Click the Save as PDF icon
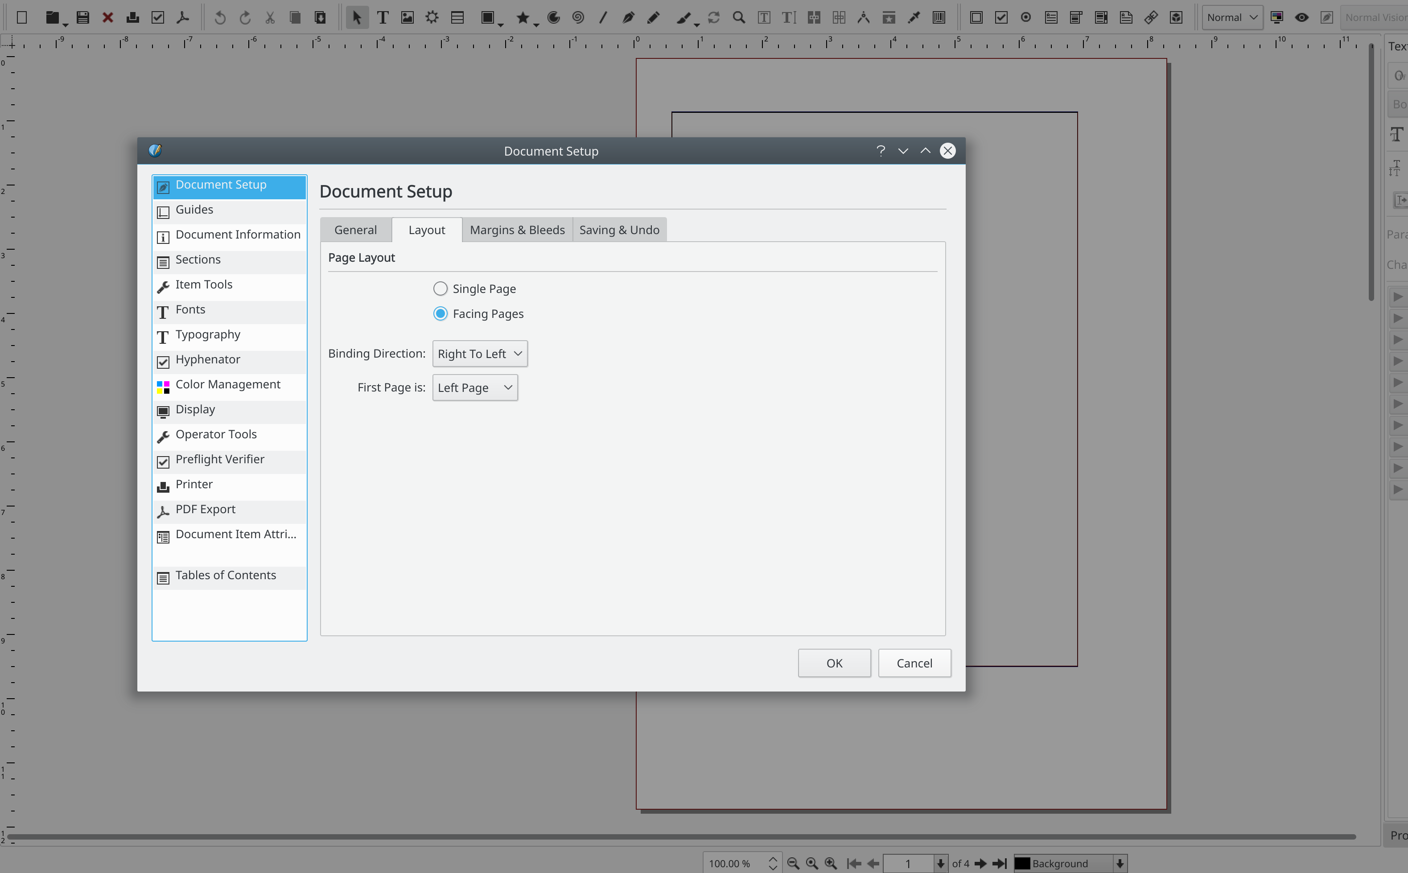Image resolution: width=1408 pixels, height=873 pixels. pyautogui.click(x=183, y=17)
